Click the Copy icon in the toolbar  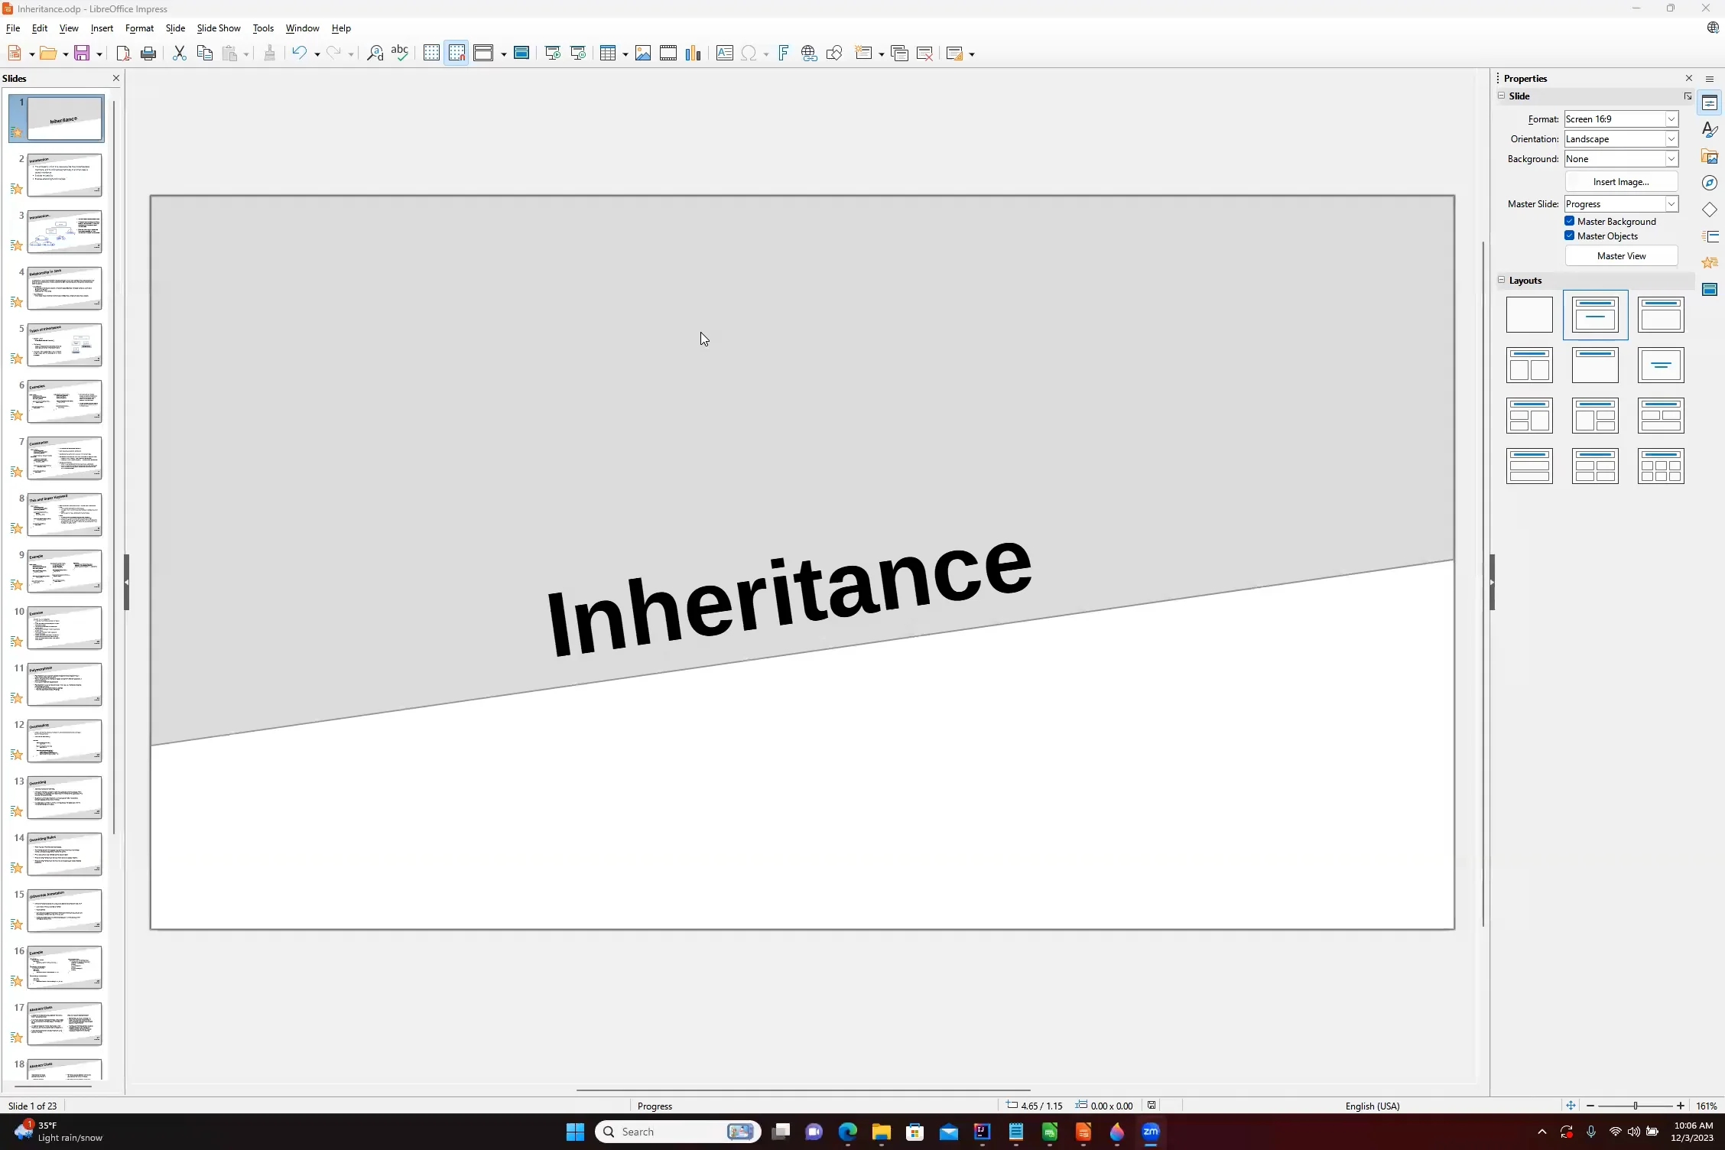tap(204, 53)
